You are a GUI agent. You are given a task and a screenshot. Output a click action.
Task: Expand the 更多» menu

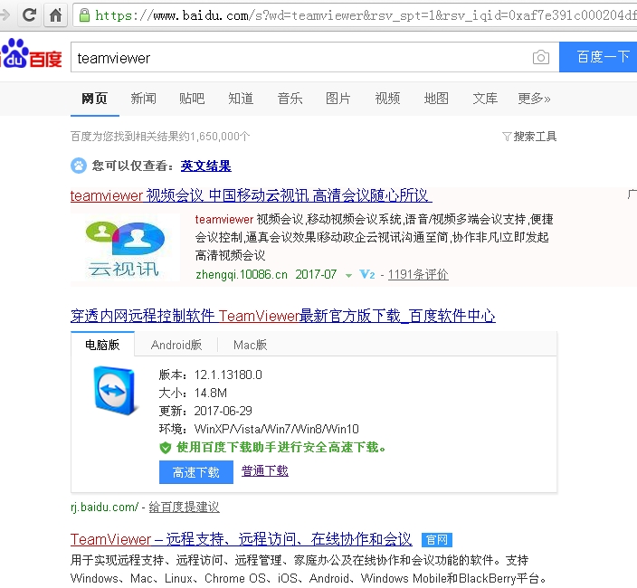[x=534, y=99]
